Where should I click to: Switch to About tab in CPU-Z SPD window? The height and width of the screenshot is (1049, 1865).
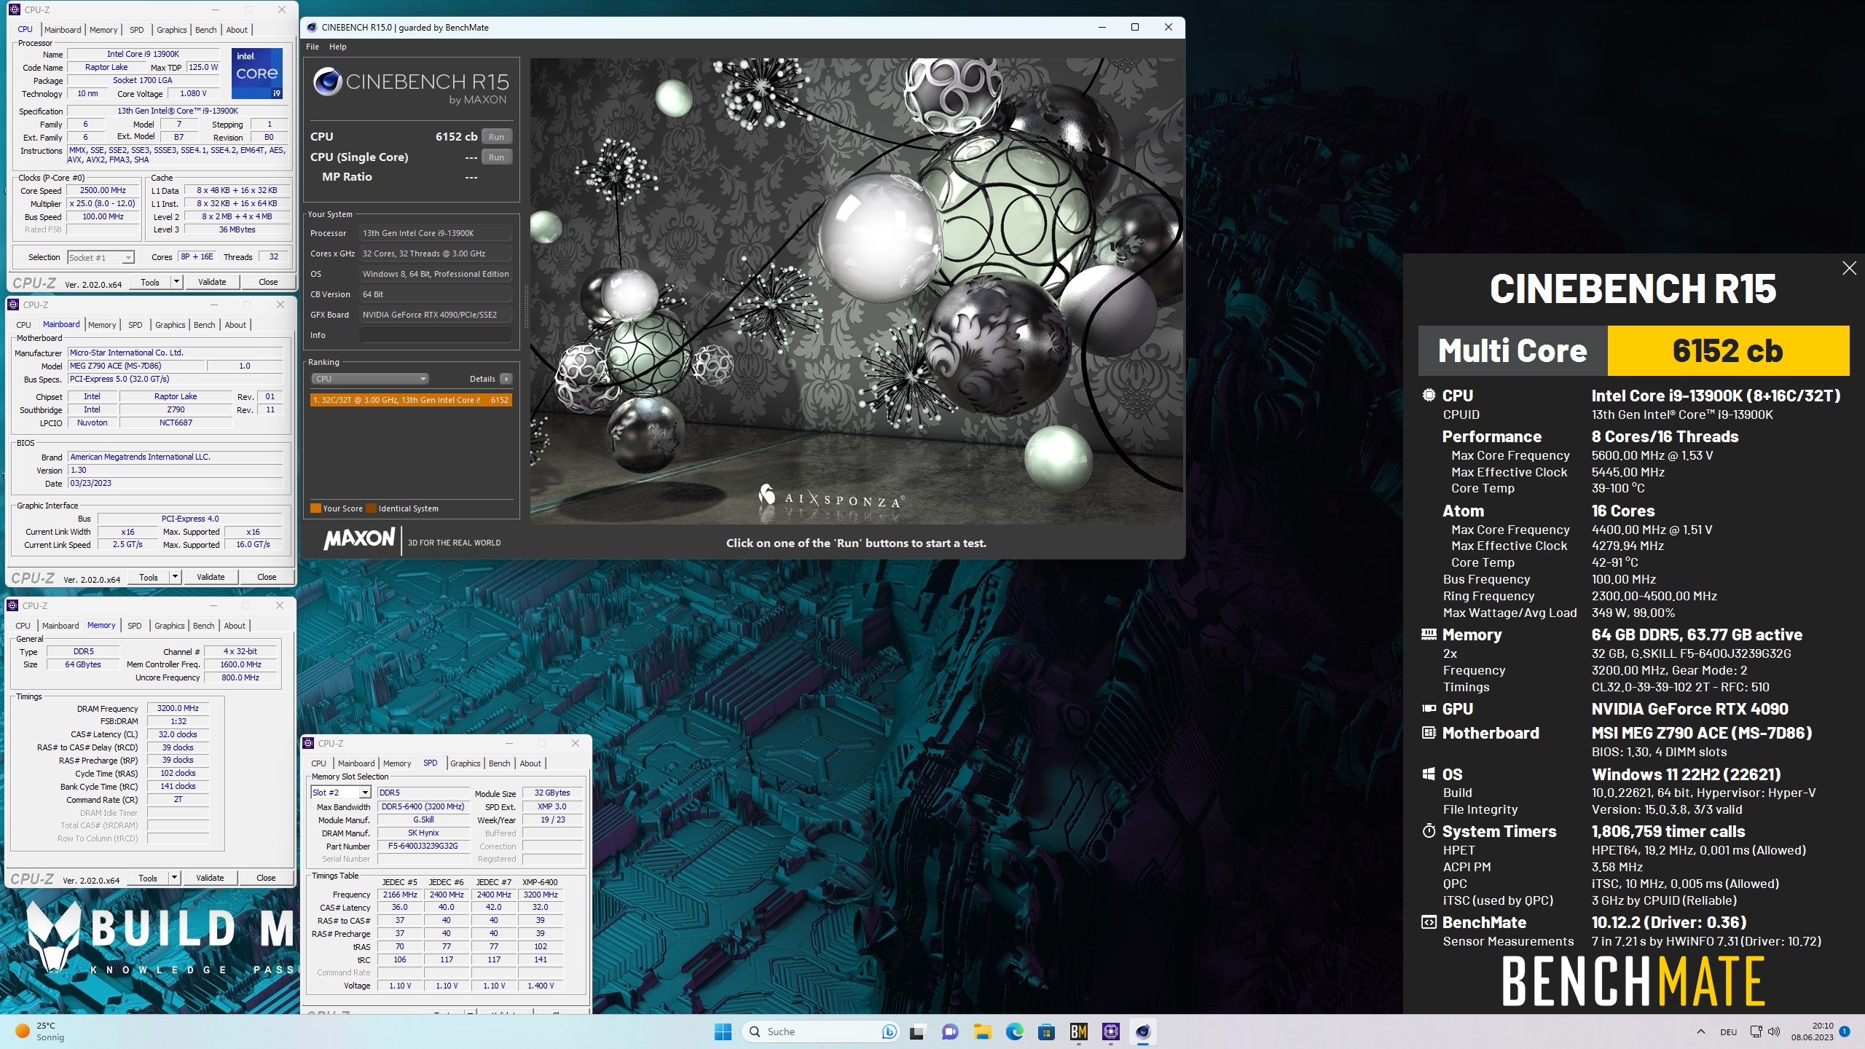click(530, 763)
